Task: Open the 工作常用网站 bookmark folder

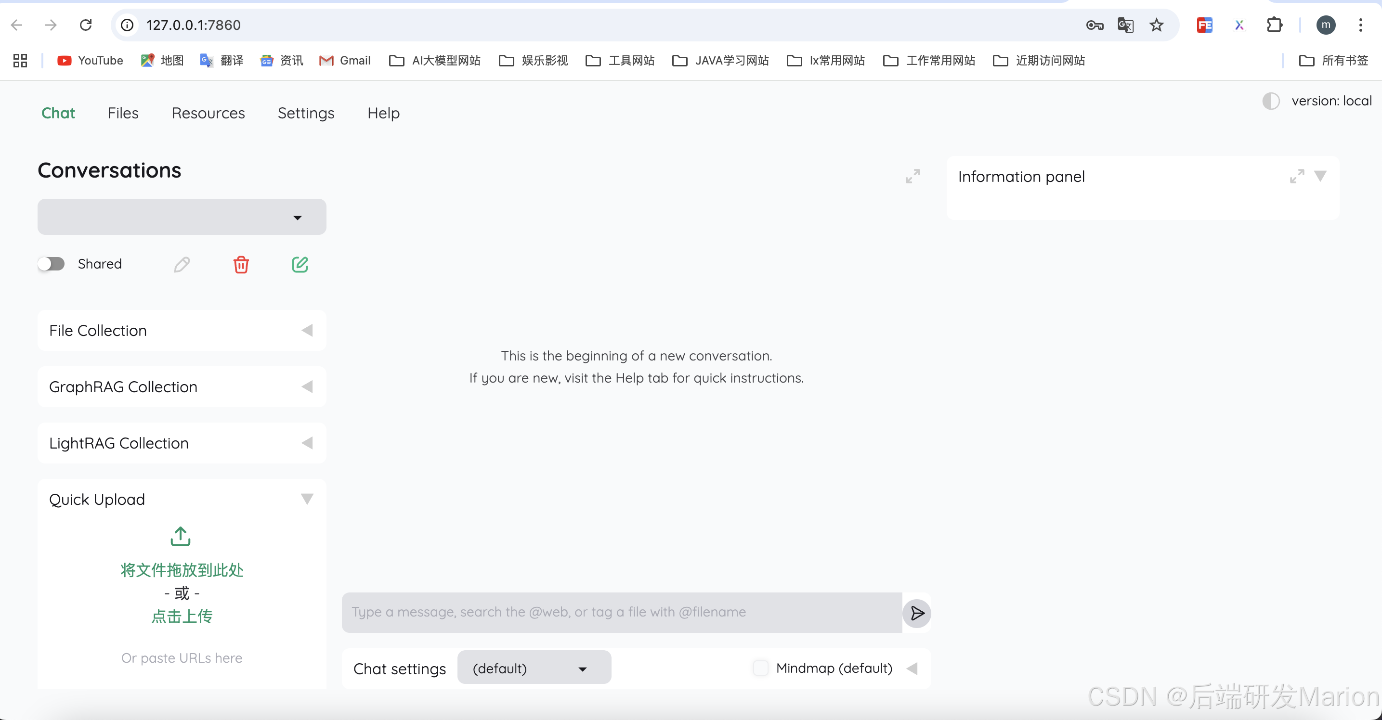Action: pyautogui.click(x=929, y=61)
